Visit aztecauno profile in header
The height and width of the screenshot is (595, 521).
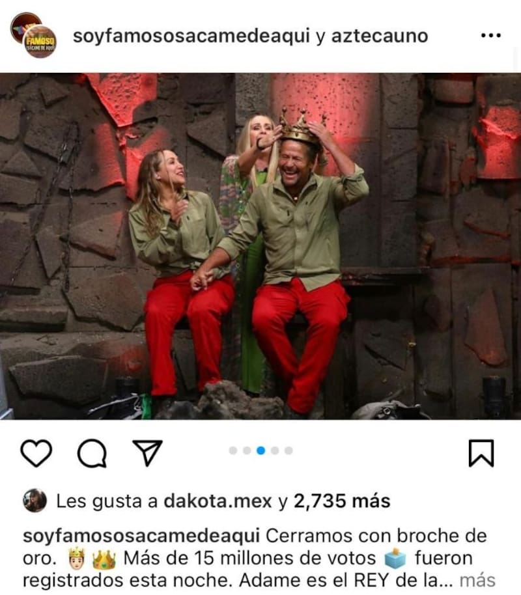(380, 36)
